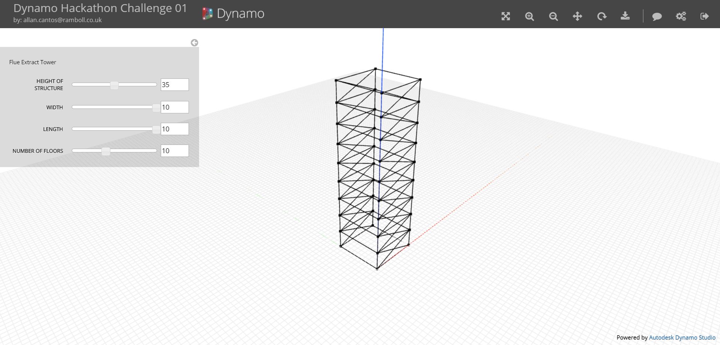The image size is (720, 345).
Task: Select the rotate/orbit tool
Action: [x=602, y=16]
